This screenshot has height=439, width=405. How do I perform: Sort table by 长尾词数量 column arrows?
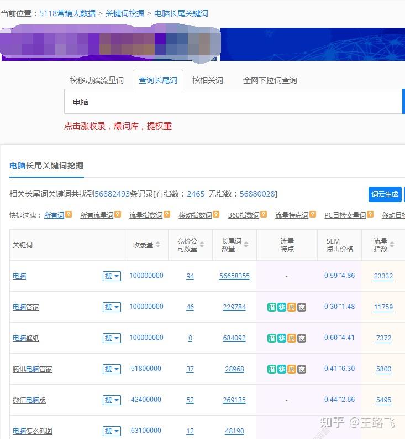[246, 245]
